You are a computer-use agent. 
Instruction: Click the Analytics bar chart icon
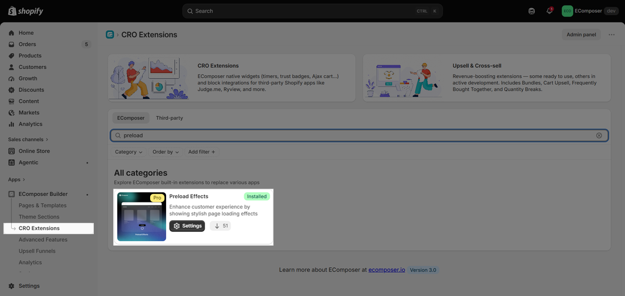[x=12, y=124]
